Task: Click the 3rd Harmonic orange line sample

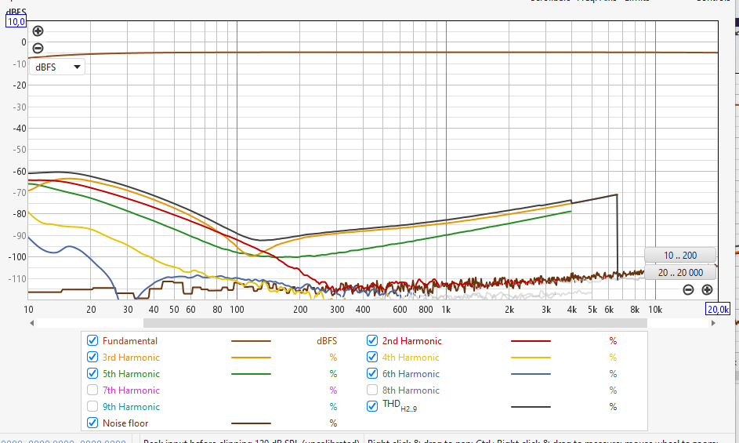Action: 251,358
